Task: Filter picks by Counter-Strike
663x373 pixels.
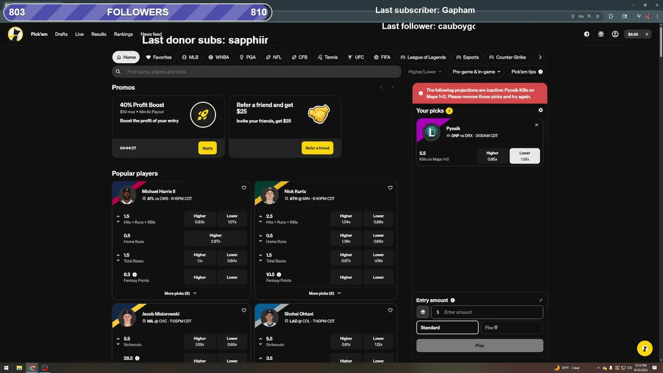Action: pyautogui.click(x=508, y=57)
